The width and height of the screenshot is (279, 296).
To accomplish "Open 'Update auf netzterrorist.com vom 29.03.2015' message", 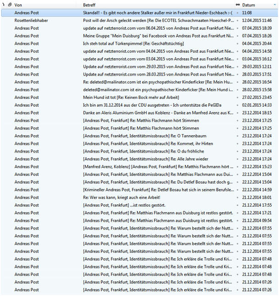I will pos(159,66).
